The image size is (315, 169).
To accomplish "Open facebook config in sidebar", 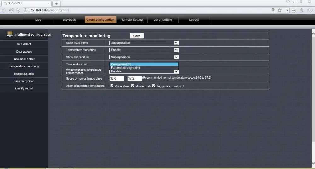I will coord(24,74).
